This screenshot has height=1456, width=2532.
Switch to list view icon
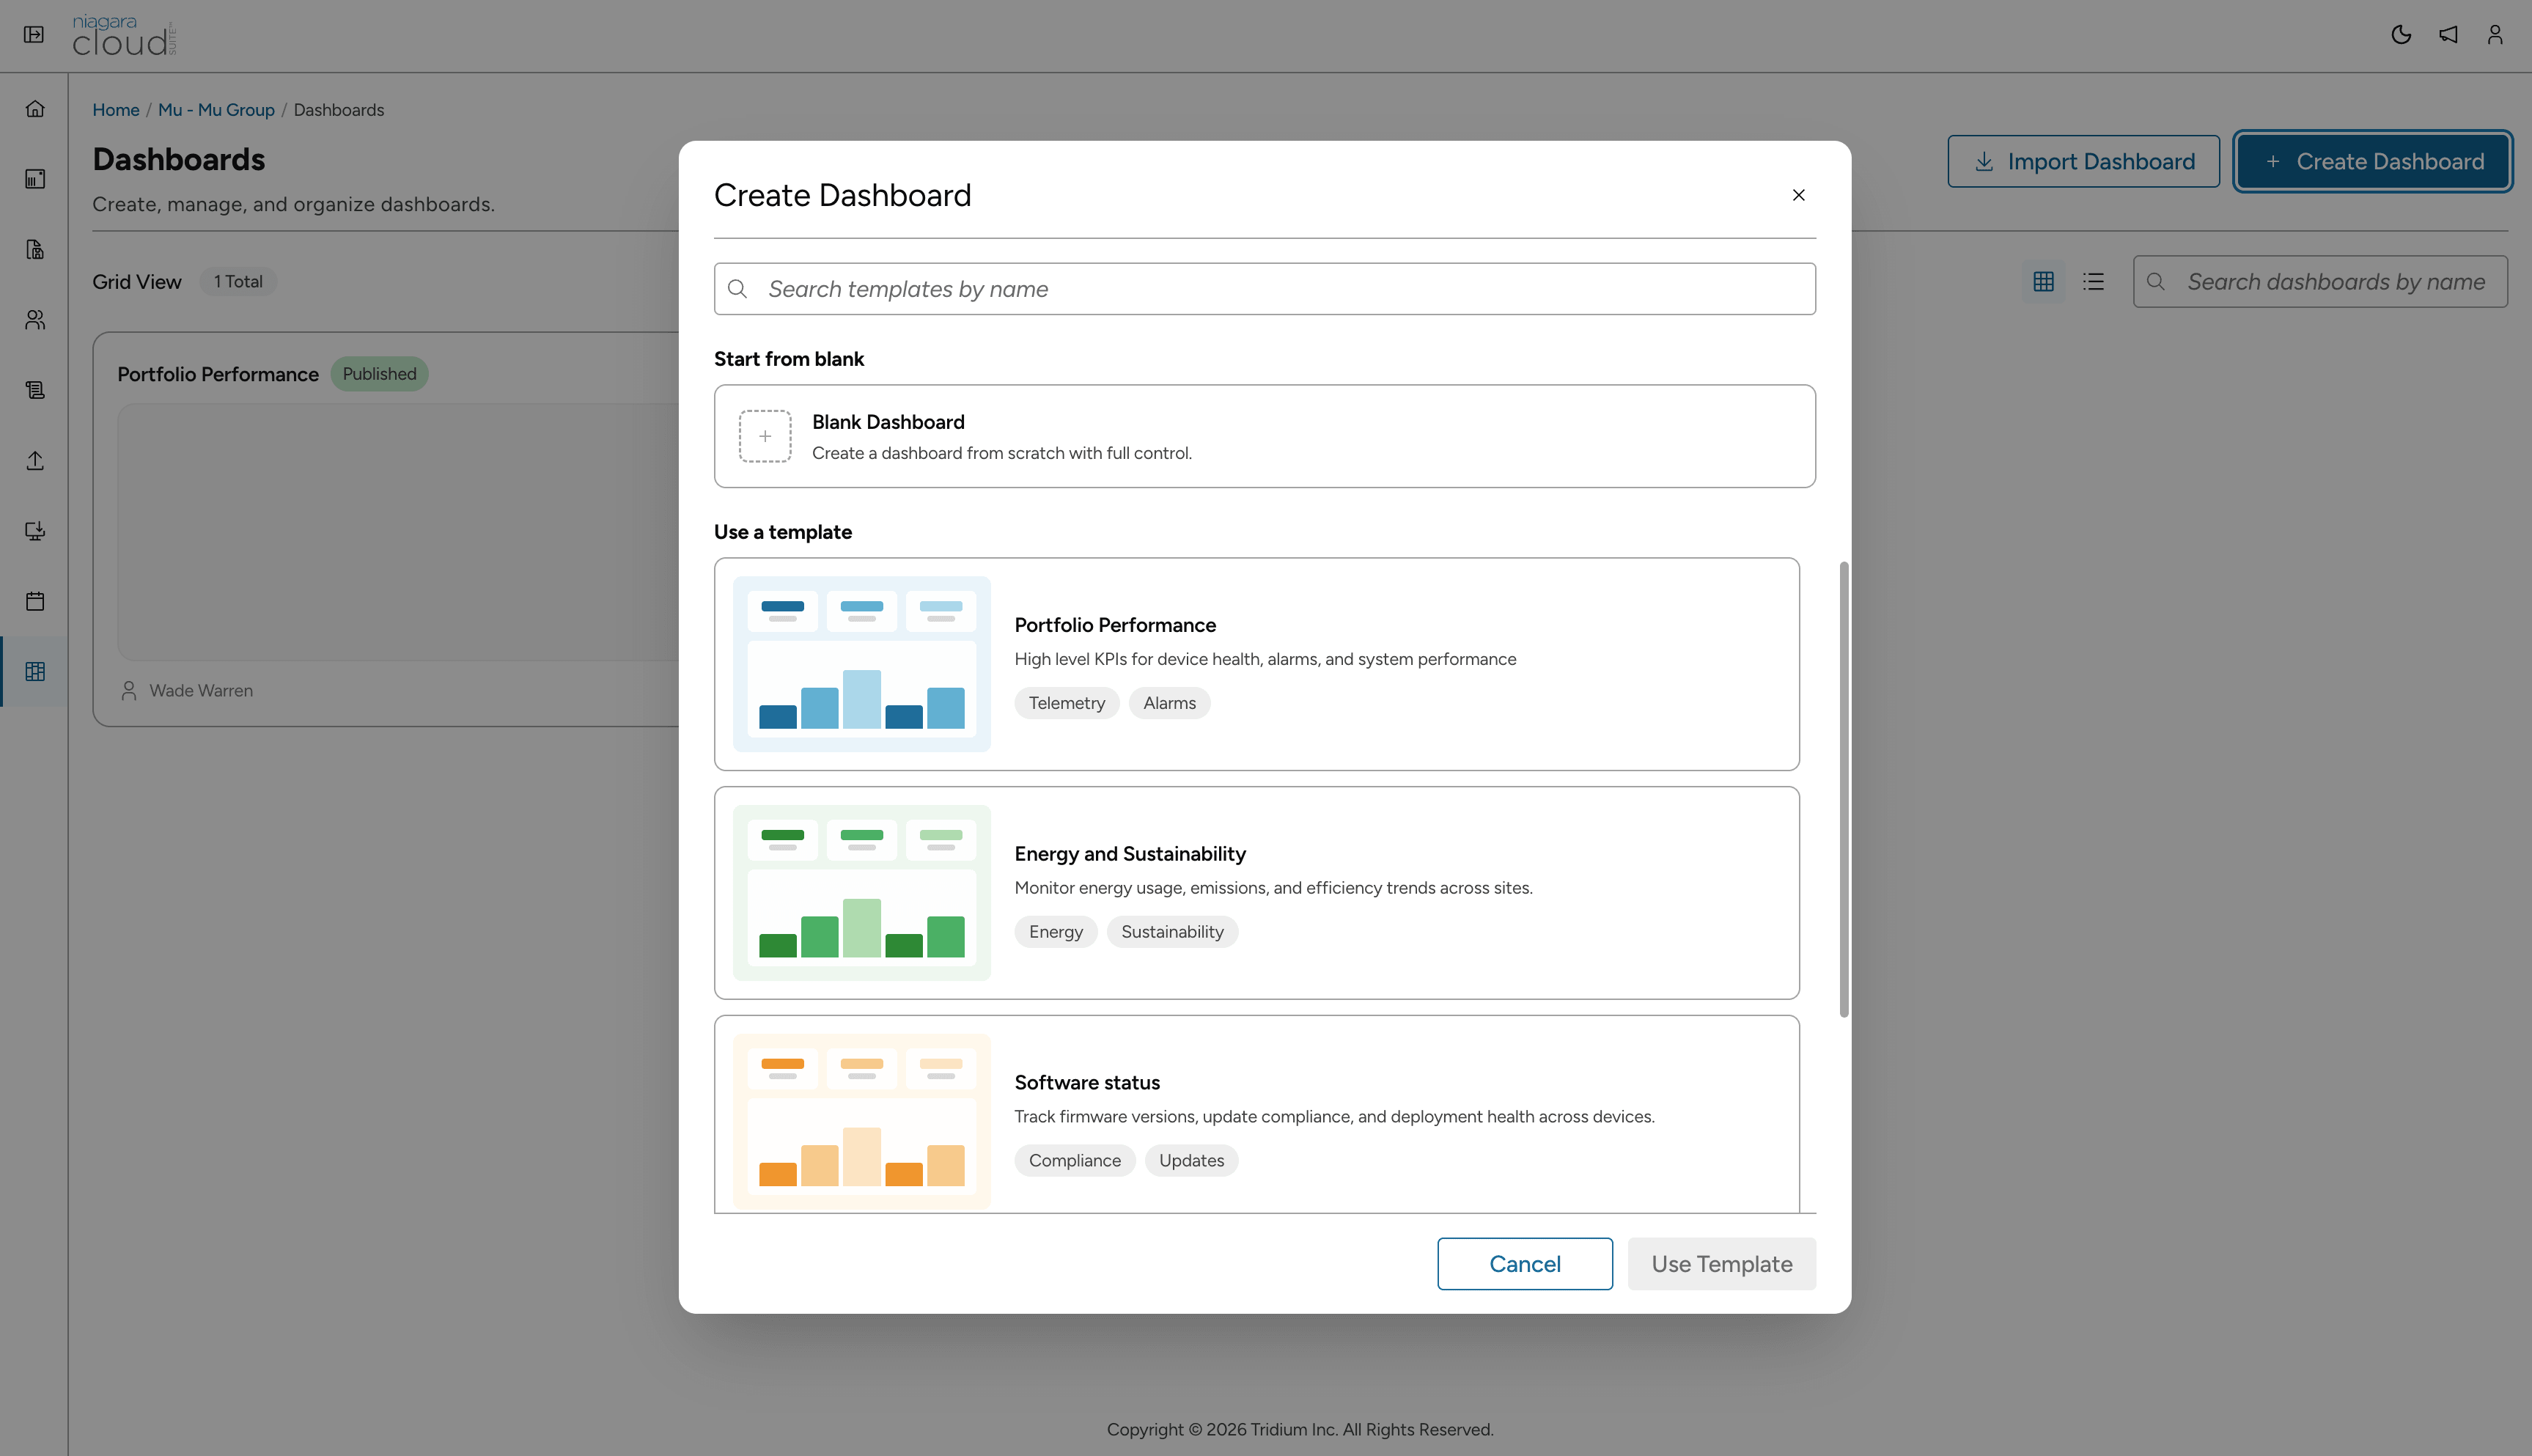(x=2093, y=282)
